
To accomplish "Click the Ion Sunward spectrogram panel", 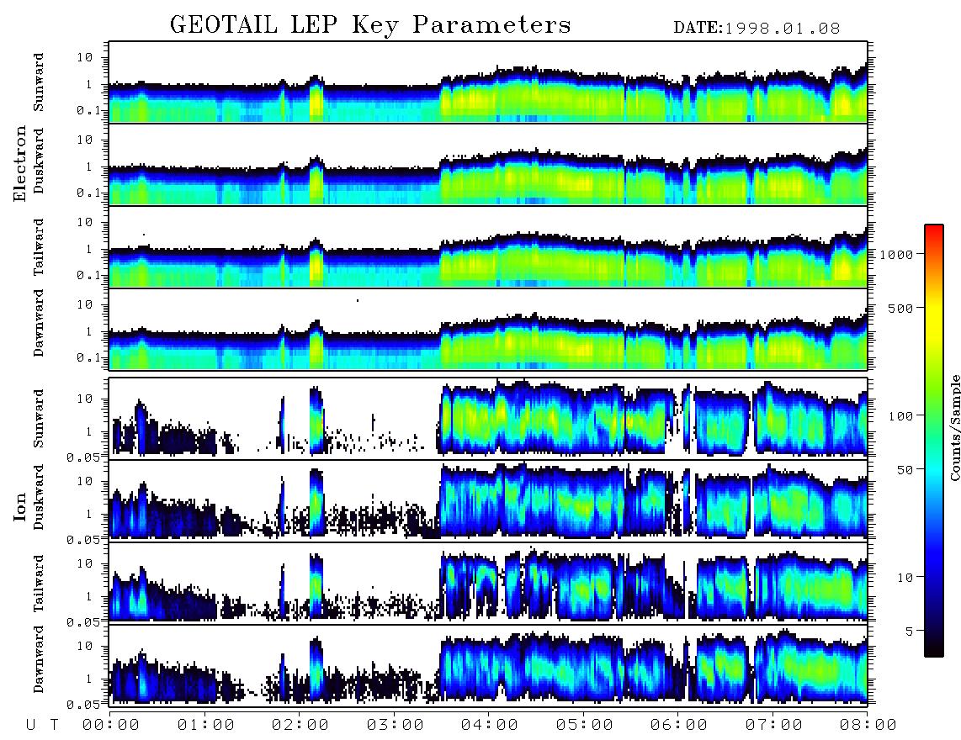I will 488,418.
